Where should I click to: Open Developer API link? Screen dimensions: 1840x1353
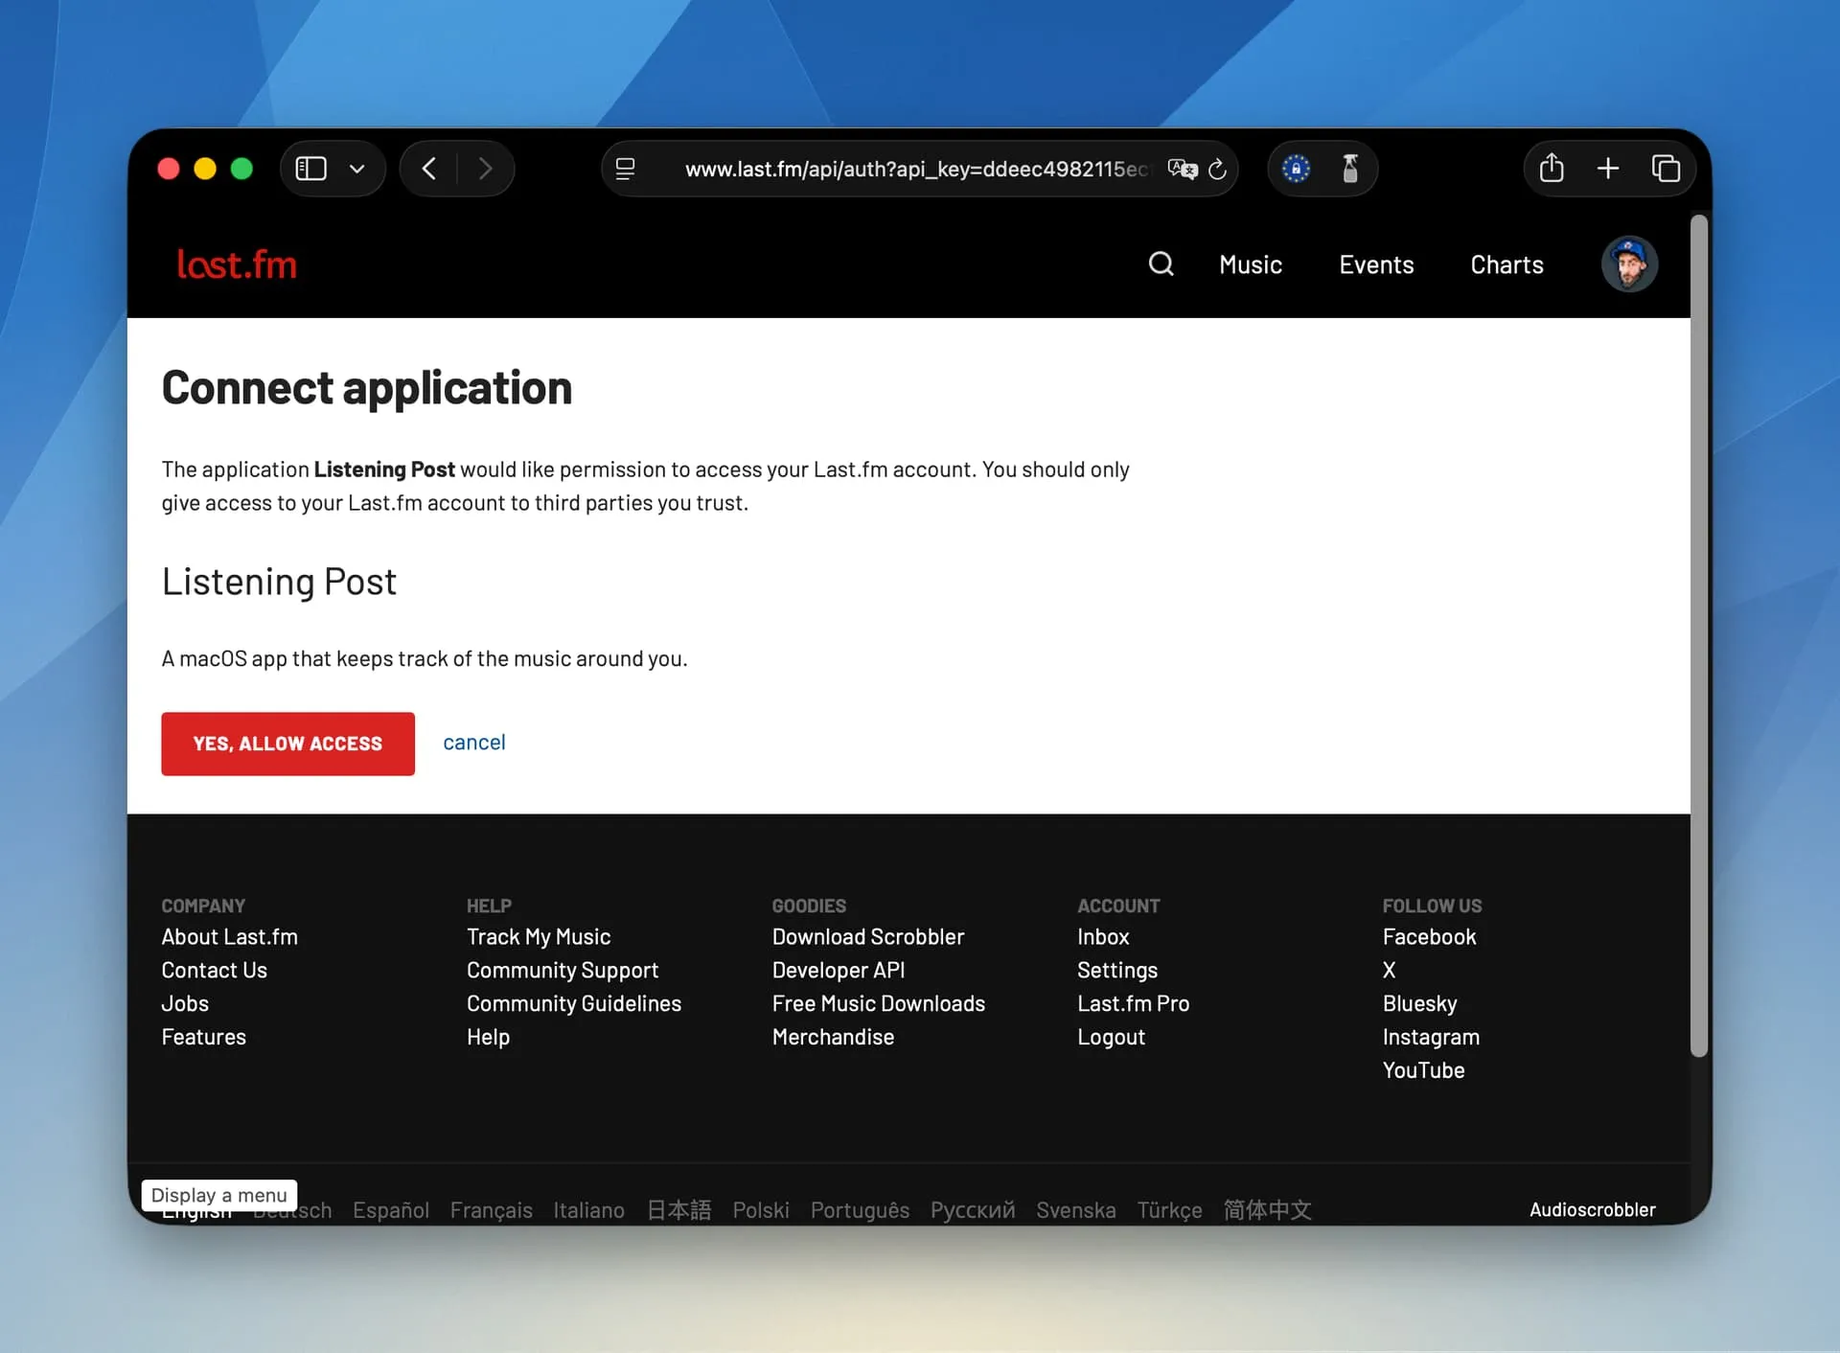click(839, 970)
